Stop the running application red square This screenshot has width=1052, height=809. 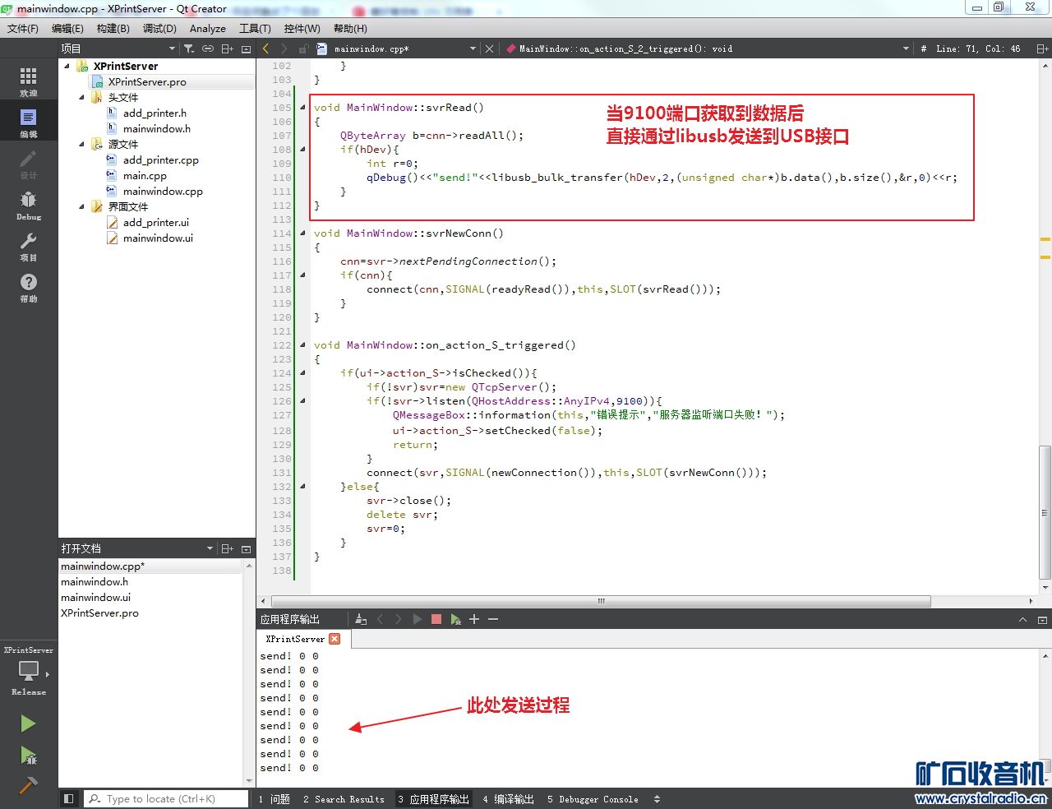436,619
